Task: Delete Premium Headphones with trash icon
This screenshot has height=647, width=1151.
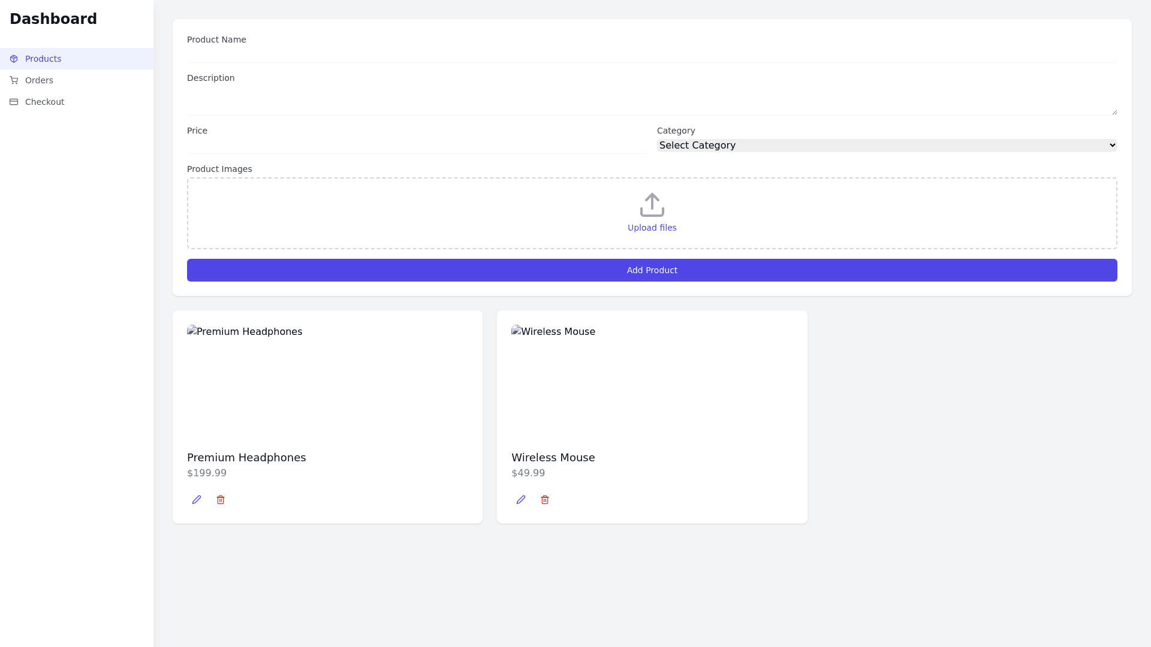Action: (221, 500)
